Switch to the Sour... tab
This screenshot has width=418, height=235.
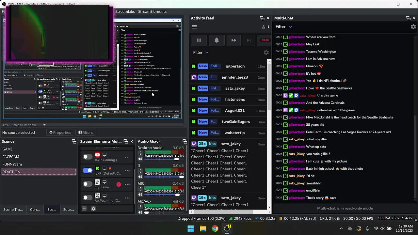[69, 210]
